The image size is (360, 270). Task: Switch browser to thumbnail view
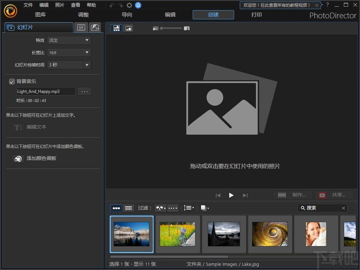point(116,208)
